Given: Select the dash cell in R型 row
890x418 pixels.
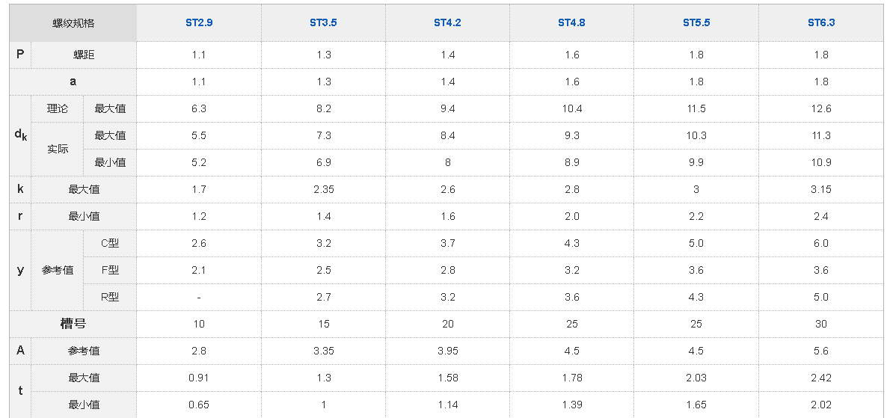Looking at the screenshot, I should coord(199,297).
